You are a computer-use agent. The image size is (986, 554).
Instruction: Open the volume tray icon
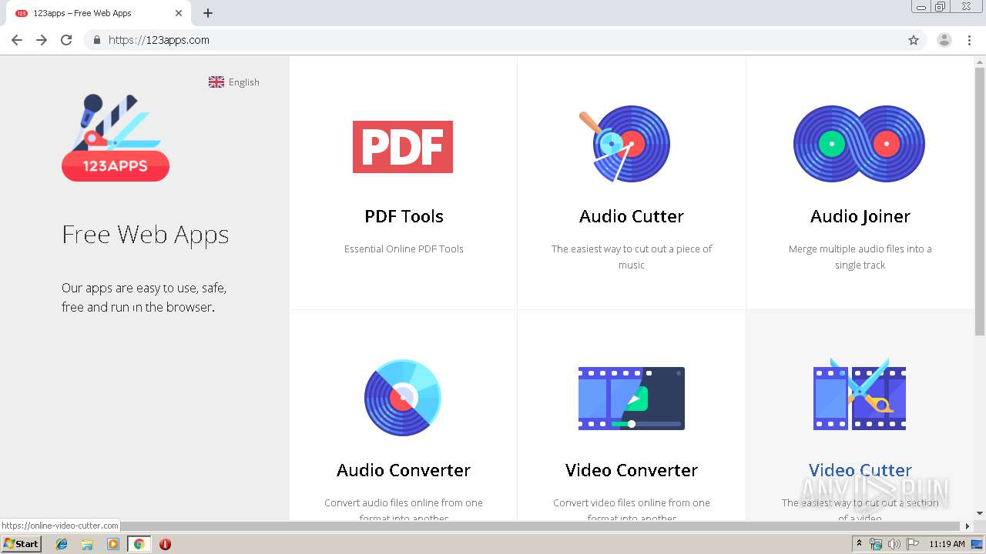coord(894,544)
